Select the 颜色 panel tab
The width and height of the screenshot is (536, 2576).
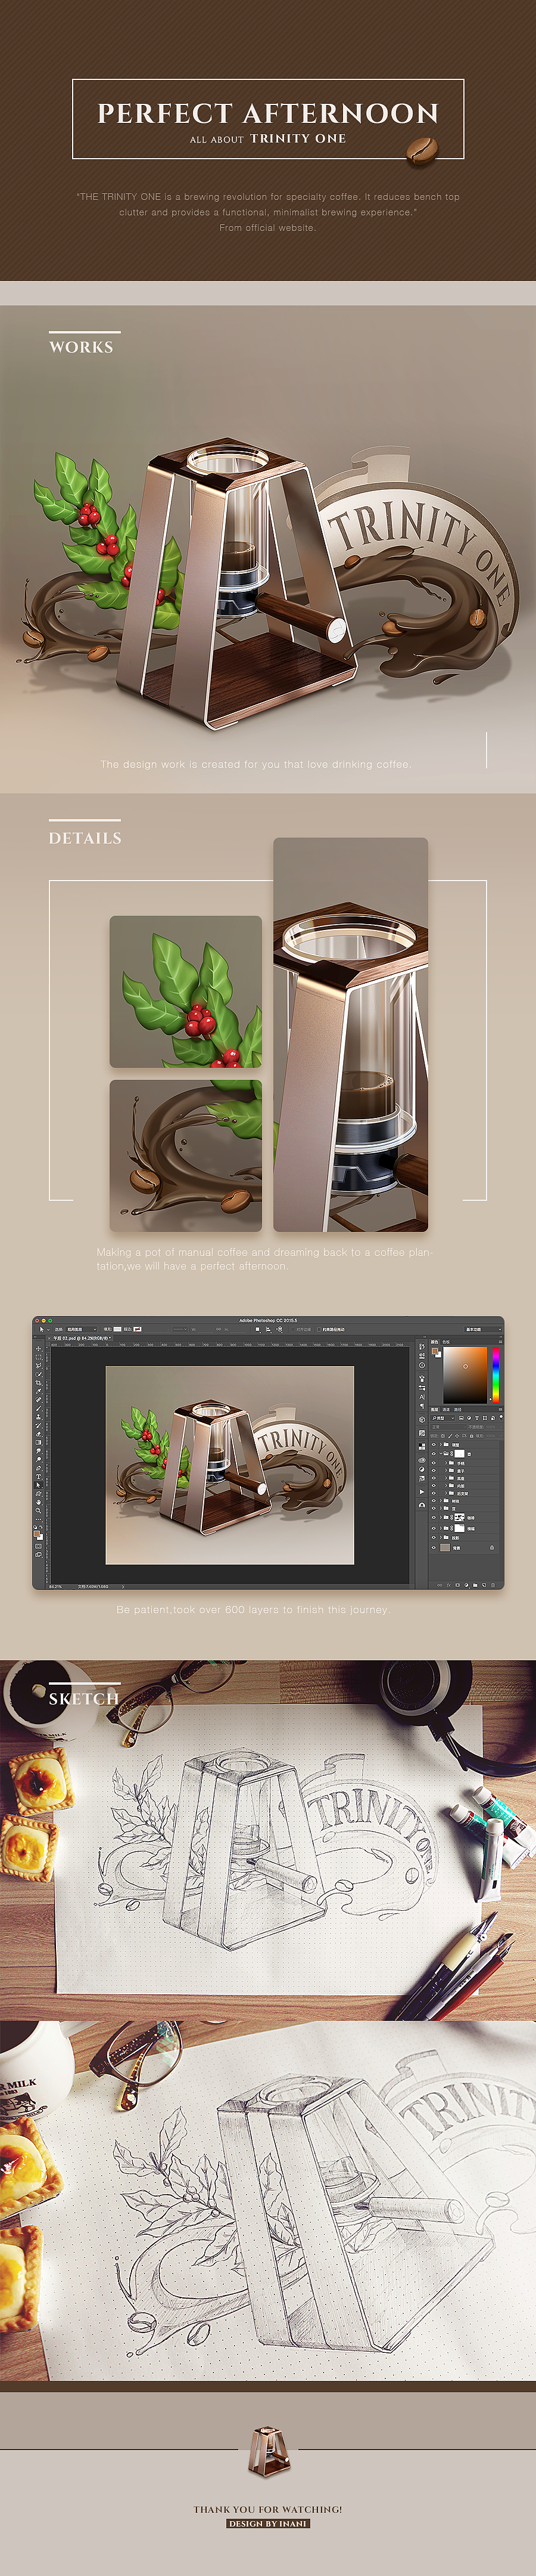coord(435,1342)
